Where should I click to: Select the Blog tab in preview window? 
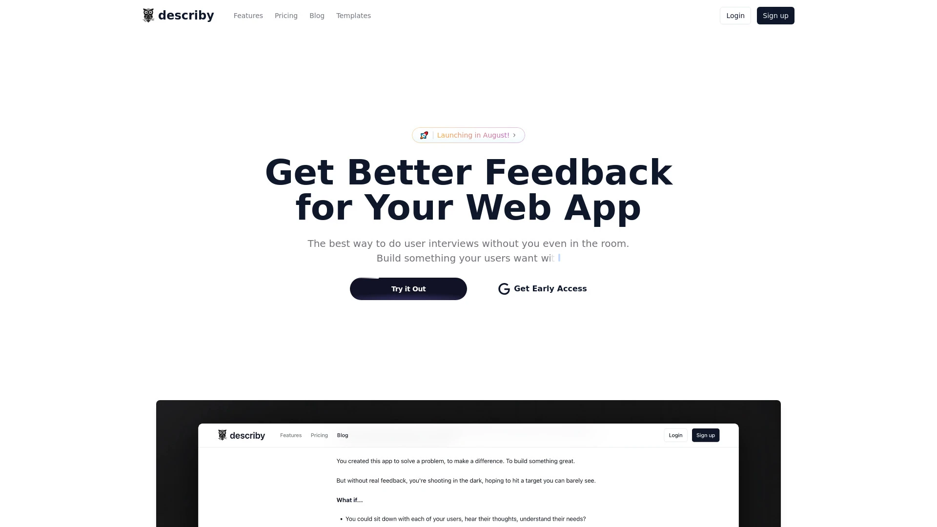point(343,435)
